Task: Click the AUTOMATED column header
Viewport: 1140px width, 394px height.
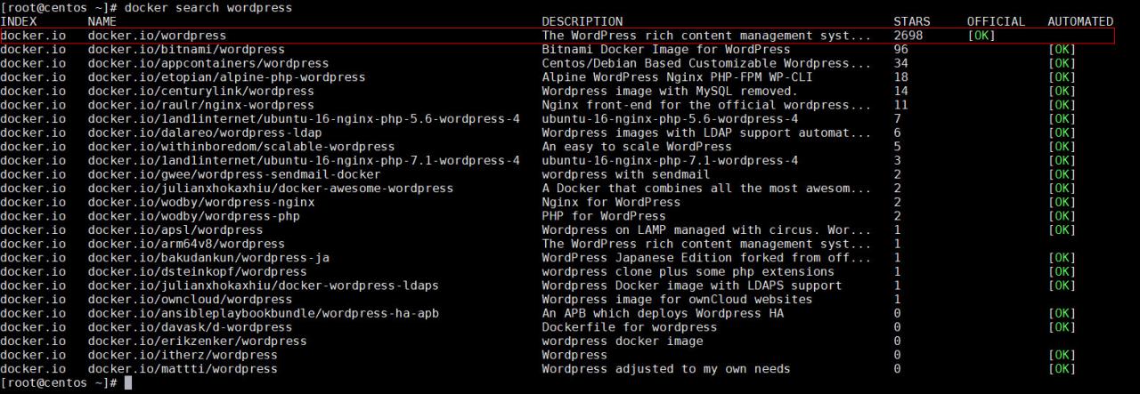Action: (1079, 21)
